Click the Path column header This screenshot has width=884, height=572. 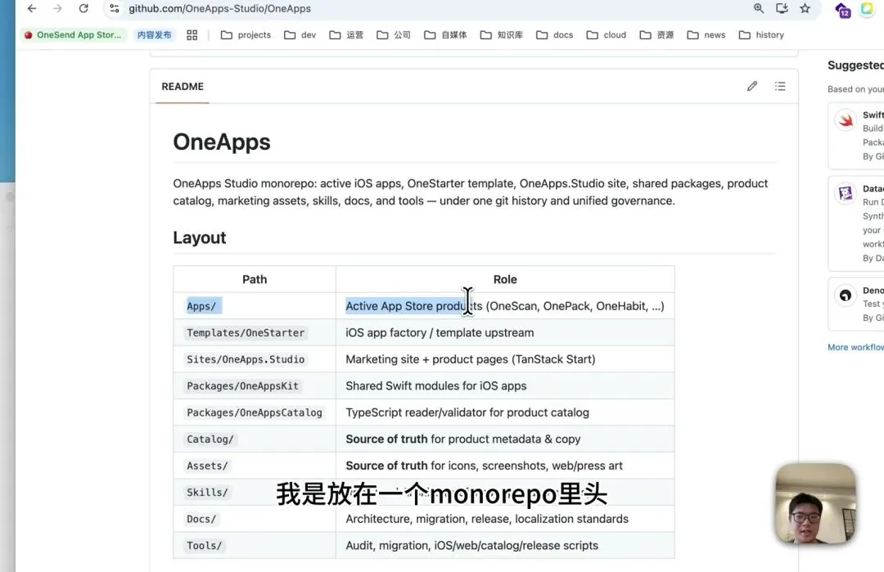(255, 280)
